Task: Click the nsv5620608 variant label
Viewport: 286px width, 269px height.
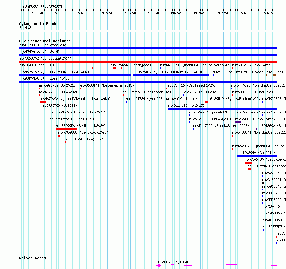Action: [x=274, y=99]
